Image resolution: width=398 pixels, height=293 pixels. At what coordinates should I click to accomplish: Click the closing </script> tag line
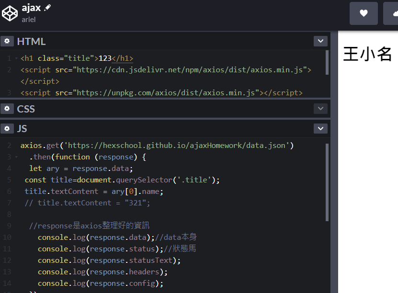(40, 81)
